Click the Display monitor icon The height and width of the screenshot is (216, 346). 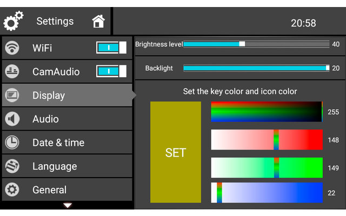click(11, 96)
